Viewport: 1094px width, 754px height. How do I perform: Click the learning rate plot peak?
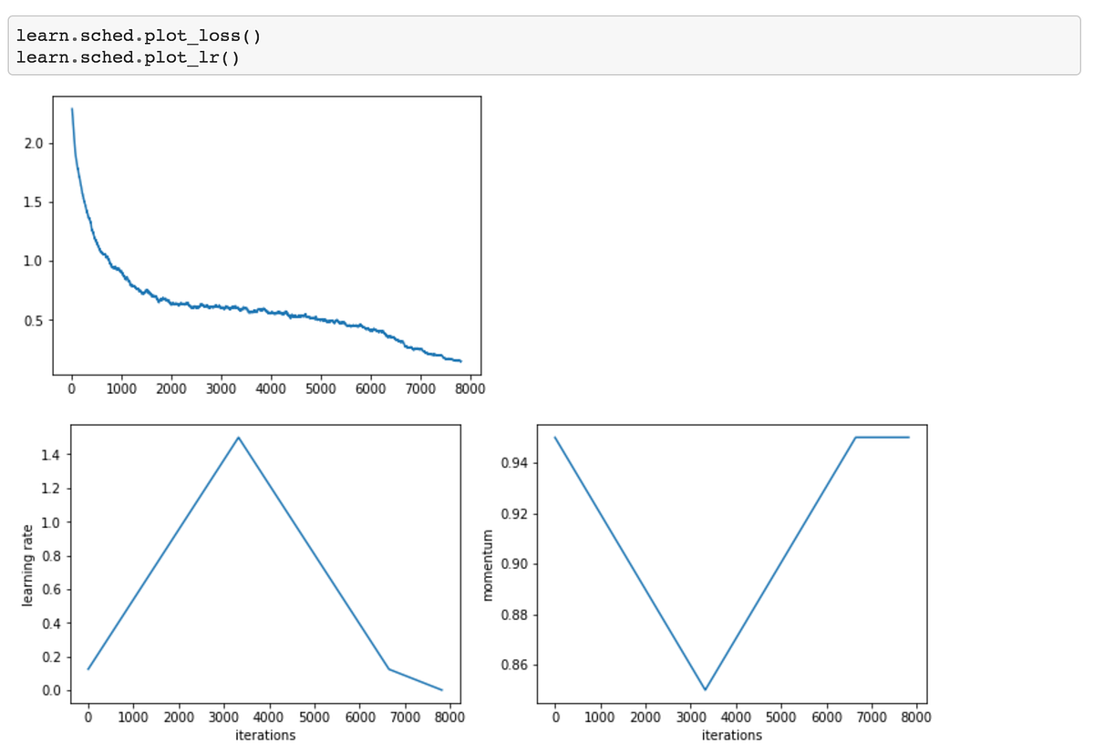(239, 438)
